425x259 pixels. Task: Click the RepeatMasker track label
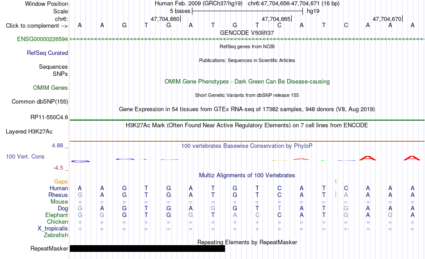click(49, 248)
